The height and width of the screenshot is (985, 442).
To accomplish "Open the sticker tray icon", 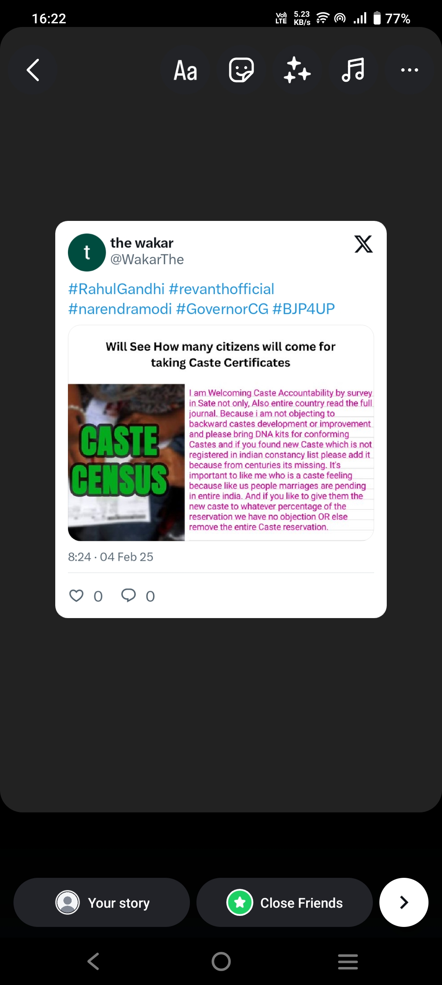I will [x=241, y=70].
